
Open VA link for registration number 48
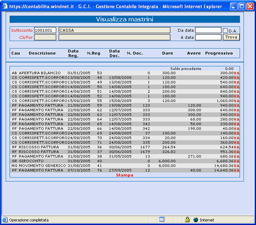coord(236,78)
